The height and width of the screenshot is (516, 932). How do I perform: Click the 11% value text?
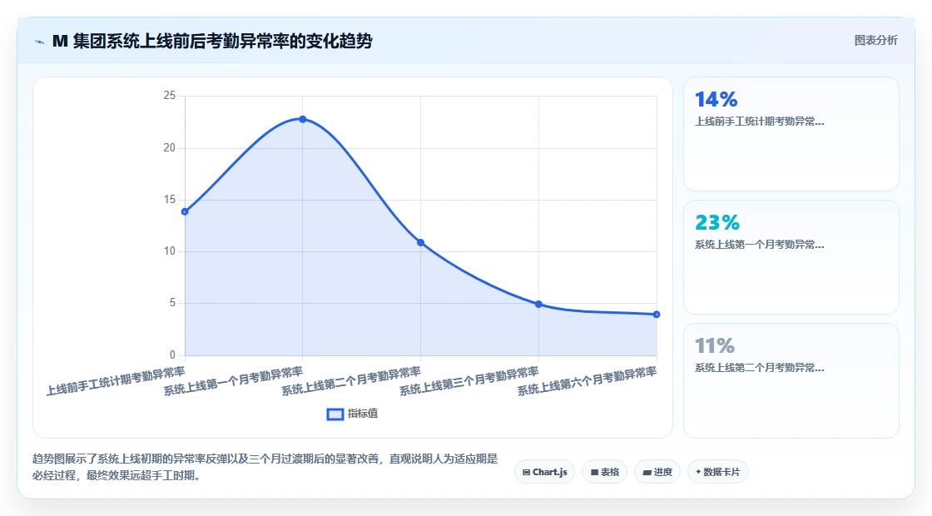(x=715, y=345)
